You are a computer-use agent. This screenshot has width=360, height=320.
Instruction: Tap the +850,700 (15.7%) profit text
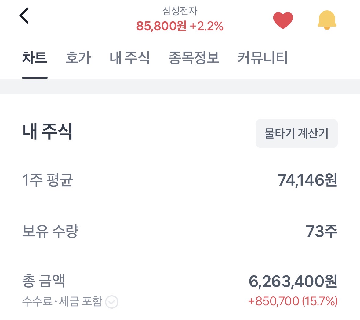pyautogui.click(x=293, y=301)
